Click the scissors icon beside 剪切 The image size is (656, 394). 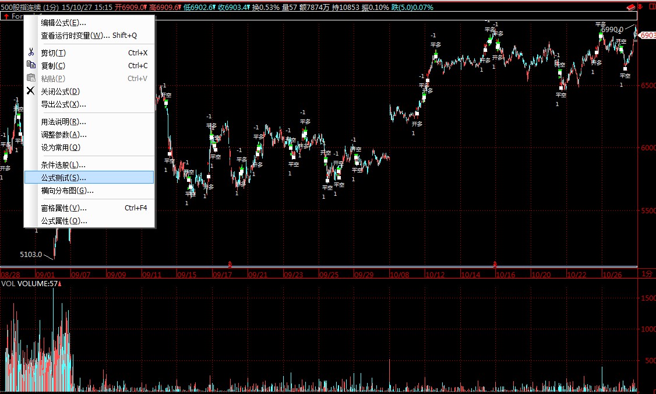pyautogui.click(x=31, y=53)
